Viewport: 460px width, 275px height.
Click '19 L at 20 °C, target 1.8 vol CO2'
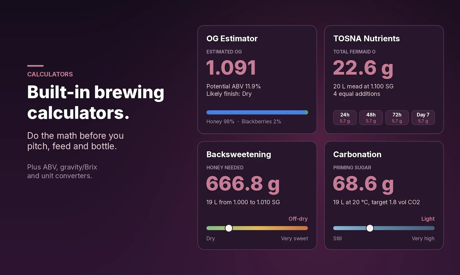376,202
